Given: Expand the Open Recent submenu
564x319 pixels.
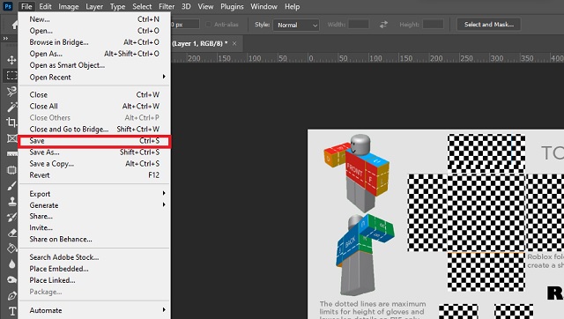Looking at the screenshot, I should tap(94, 77).
